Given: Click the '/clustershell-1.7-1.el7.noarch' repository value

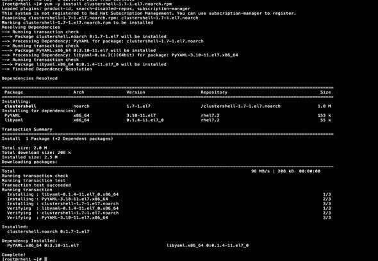Looking at the screenshot, I should [x=241, y=106].
